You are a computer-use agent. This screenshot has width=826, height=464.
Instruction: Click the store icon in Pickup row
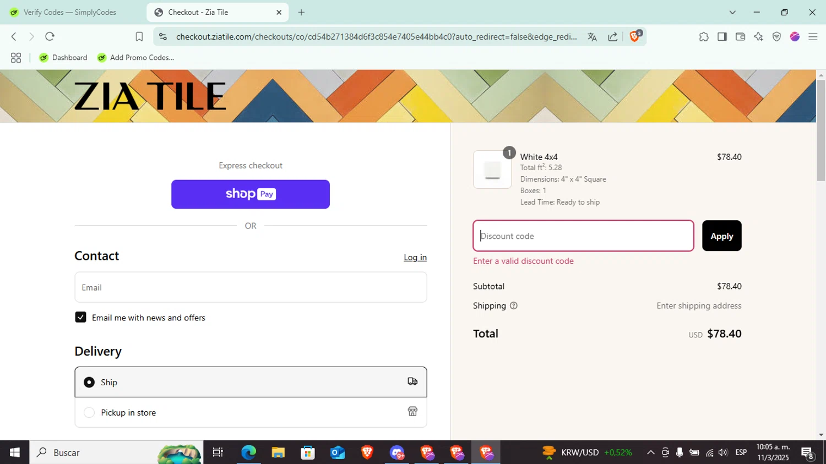pyautogui.click(x=412, y=412)
